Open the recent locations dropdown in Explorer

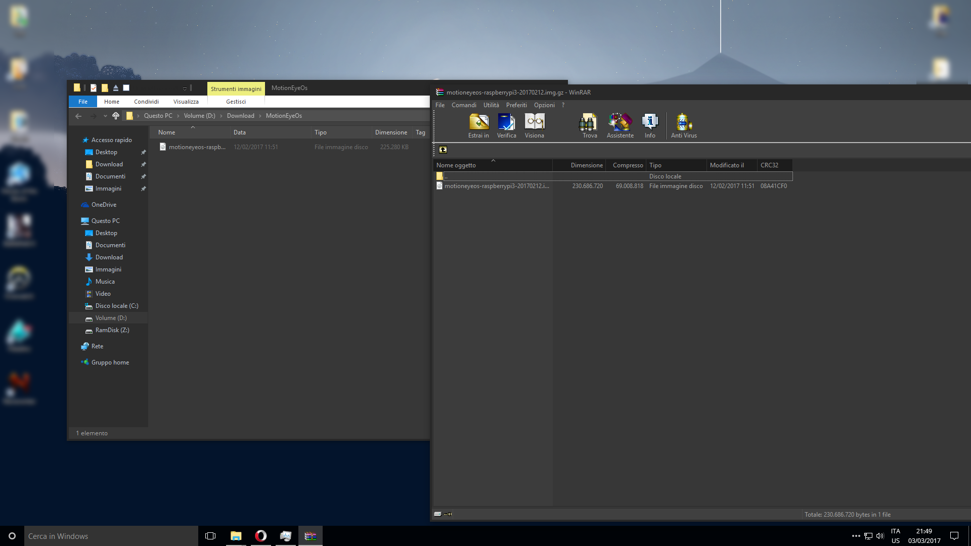pyautogui.click(x=105, y=116)
